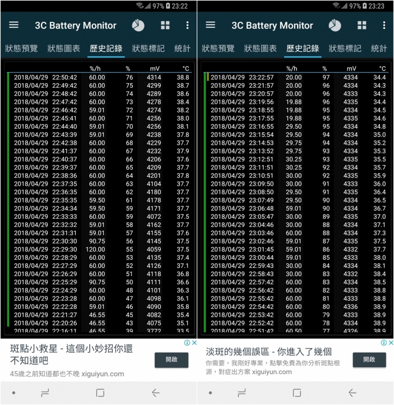This screenshot has height=405, width=394.
Task: Open left ad headline 斑點小救星
Action: point(72,354)
